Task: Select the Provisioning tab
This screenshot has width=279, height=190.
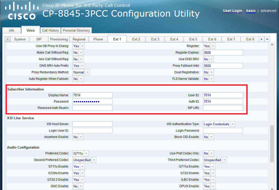Action: pyautogui.click(x=59, y=39)
